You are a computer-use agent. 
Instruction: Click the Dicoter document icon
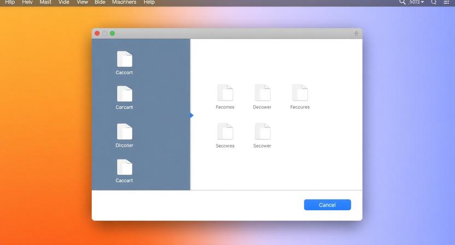[124, 132]
